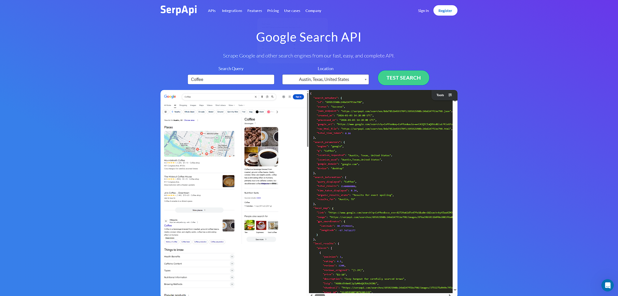Image resolution: width=618 pixels, height=296 pixels.
Task: Select the On sale filter chip
Action: coord(202,112)
